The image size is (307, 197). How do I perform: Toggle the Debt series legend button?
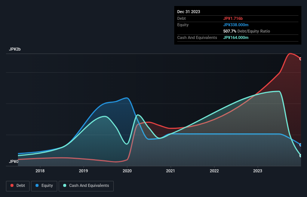pos(18,186)
